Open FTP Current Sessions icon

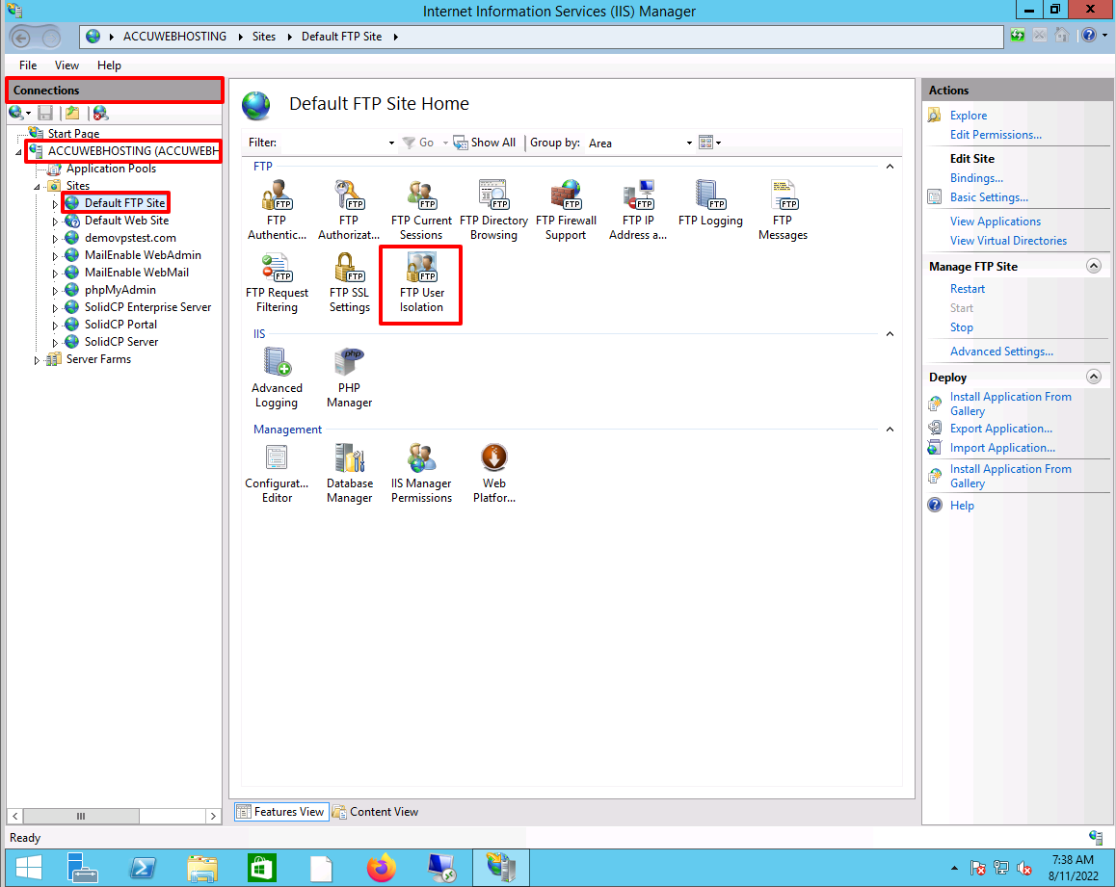[420, 211]
